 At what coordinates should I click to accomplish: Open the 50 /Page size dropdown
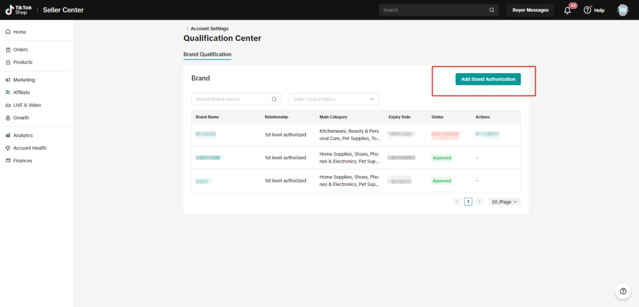coord(505,202)
